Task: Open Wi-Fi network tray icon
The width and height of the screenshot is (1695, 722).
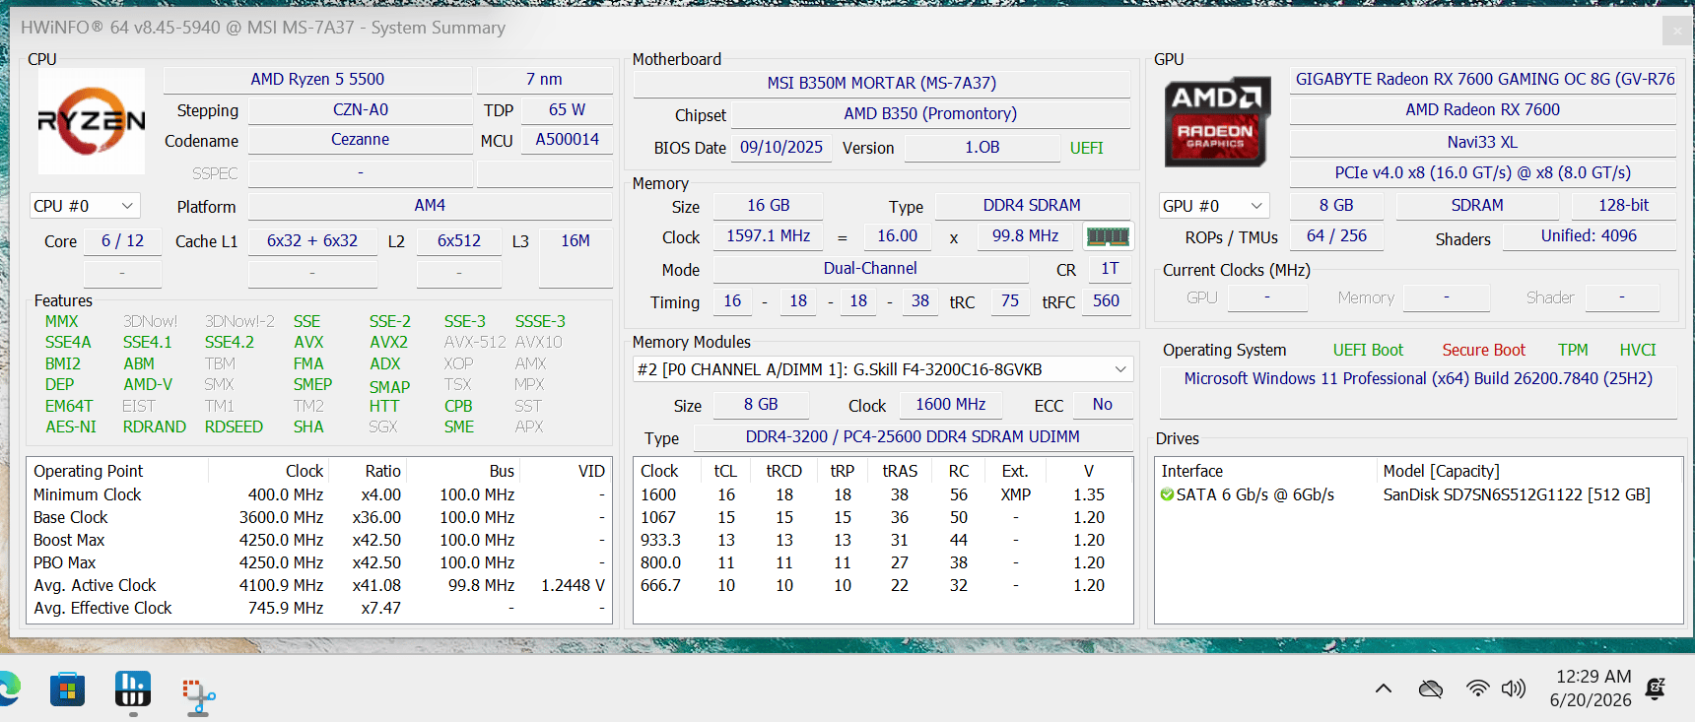Action: click(1477, 689)
